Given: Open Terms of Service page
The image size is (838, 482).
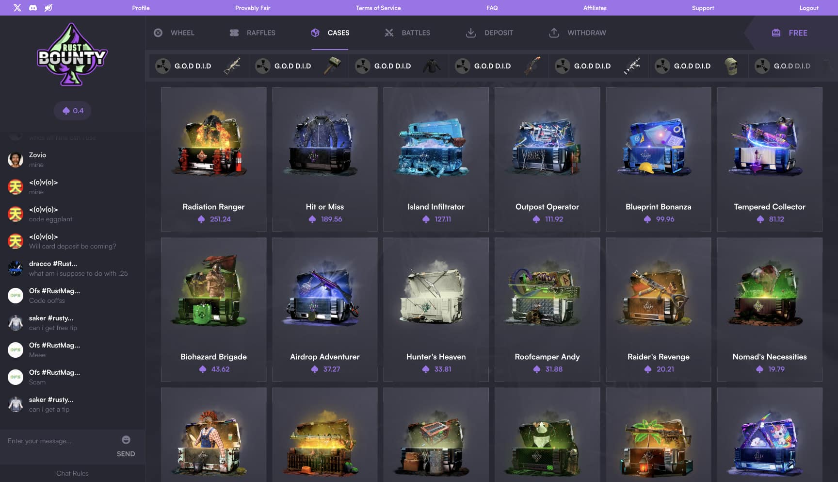Looking at the screenshot, I should click(378, 8).
